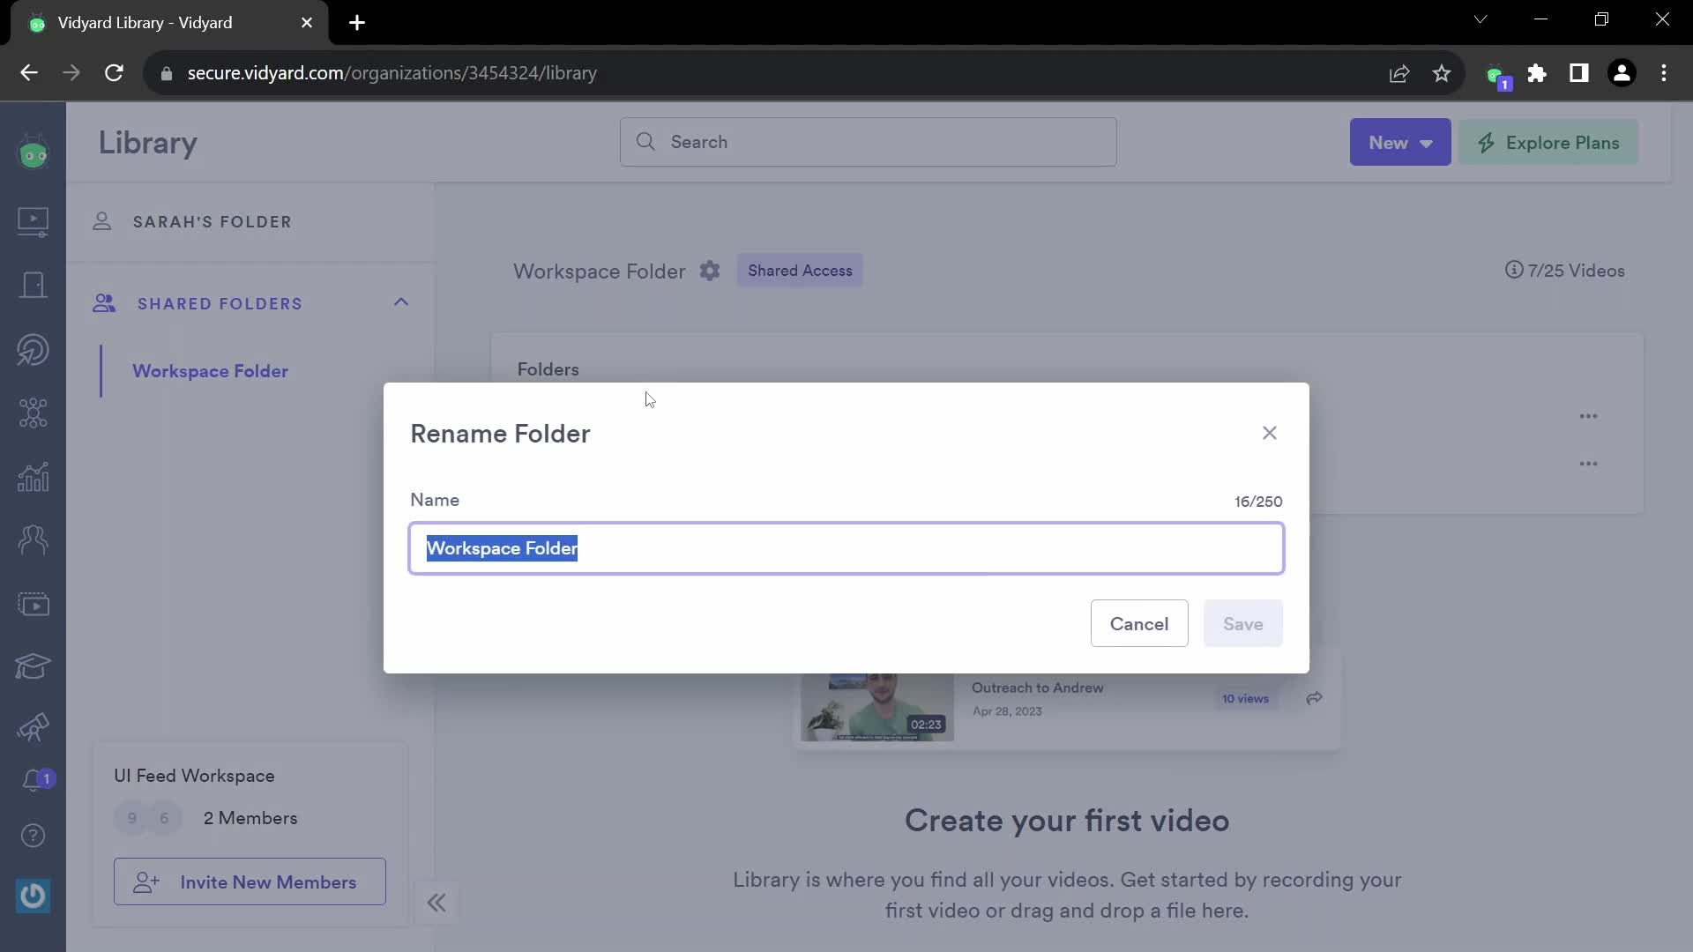Viewport: 1693px width, 952px height.
Task: Open the graduation cap learning icon
Action: pyautogui.click(x=34, y=666)
